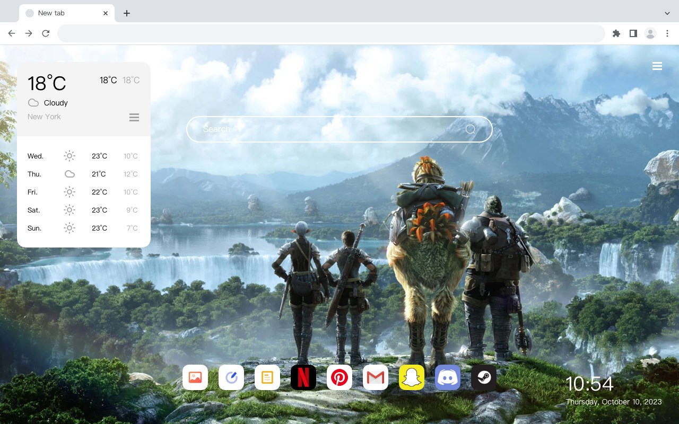Select the New tab browser tab
The height and width of the screenshot is (424, 679).
(x=67, y=13)
